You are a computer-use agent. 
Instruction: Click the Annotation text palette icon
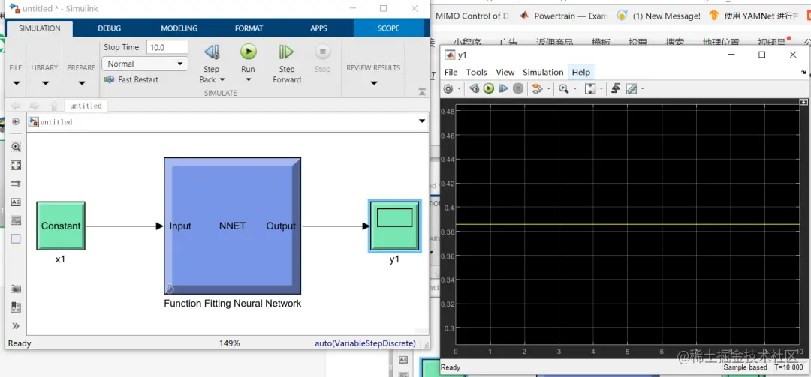coord(16,202)
